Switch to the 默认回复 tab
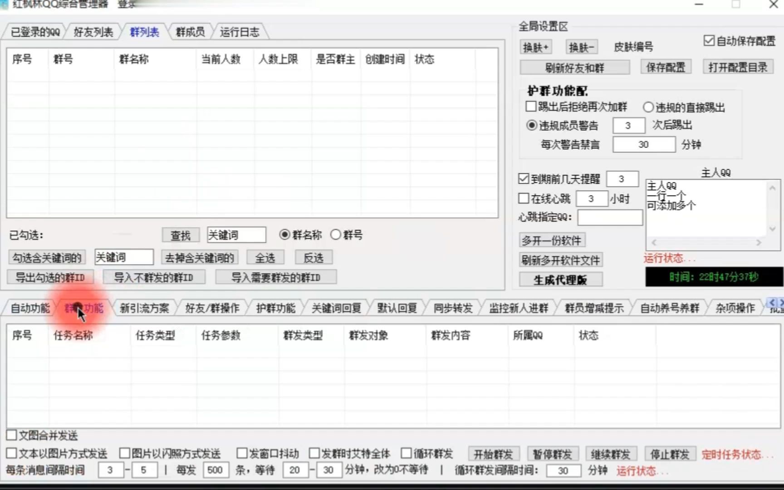784x490 pixels. coord(397,309)
